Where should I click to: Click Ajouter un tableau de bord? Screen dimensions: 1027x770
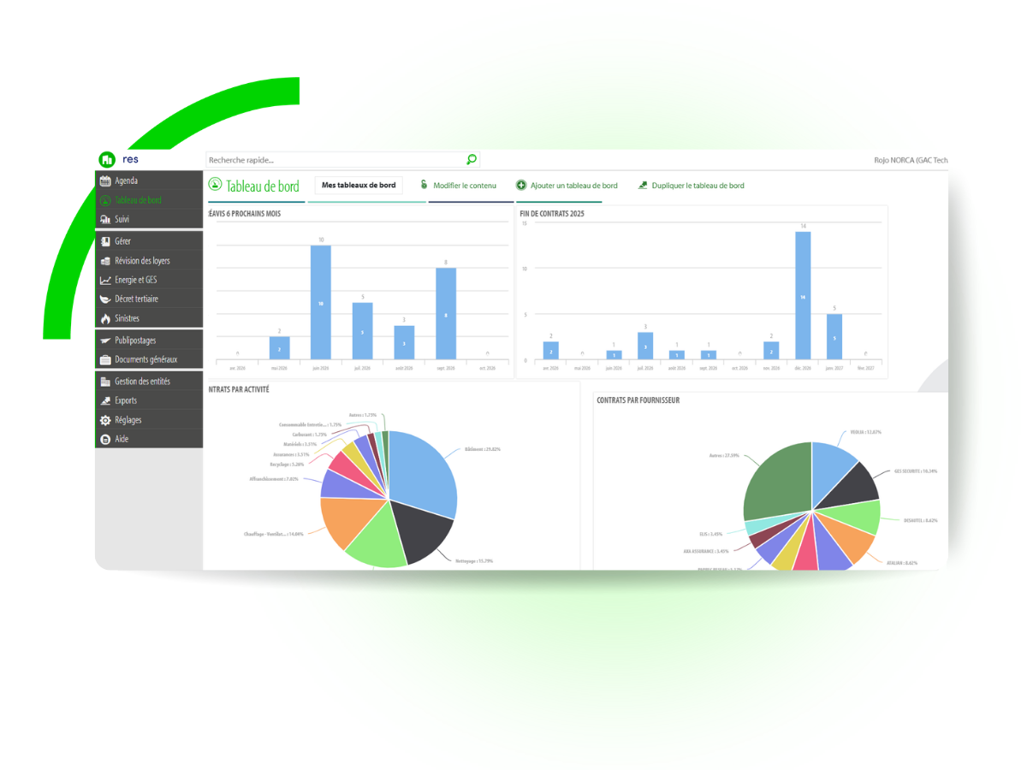click(573, 186)
